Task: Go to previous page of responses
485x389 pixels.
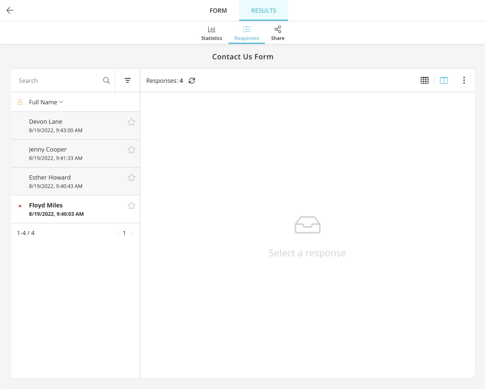Action: (x=118, y=233)
